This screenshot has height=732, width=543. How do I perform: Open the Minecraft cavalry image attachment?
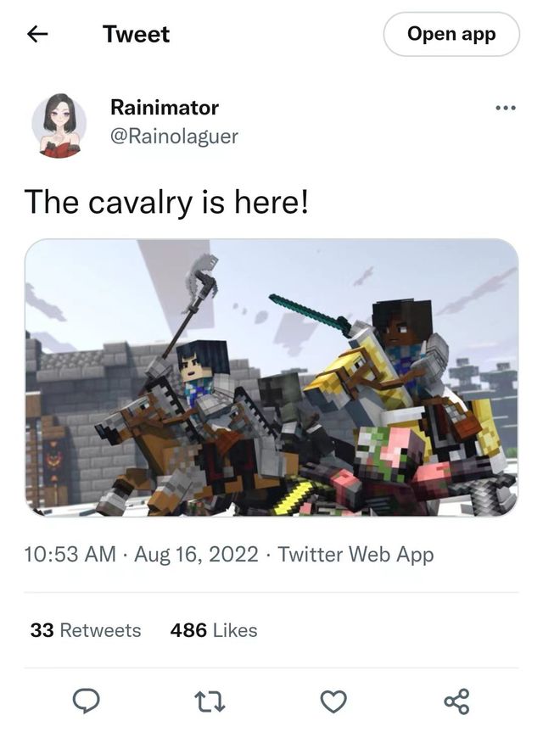pos(271,377)
